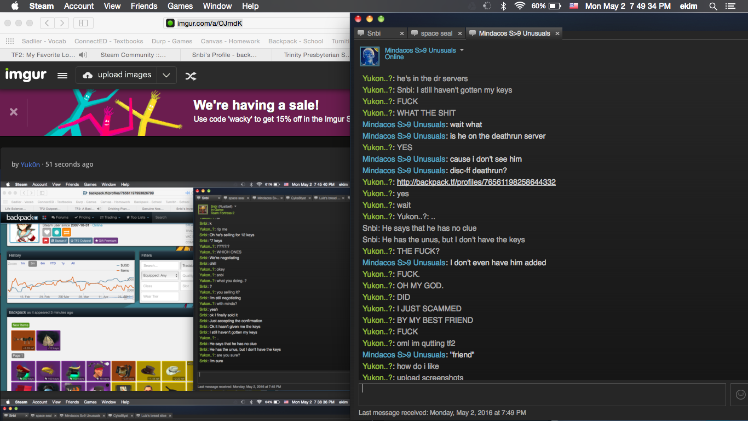Switch to the Snbi chat tab
The width and height of the screenshot is (748, 421).
[374, 33]
